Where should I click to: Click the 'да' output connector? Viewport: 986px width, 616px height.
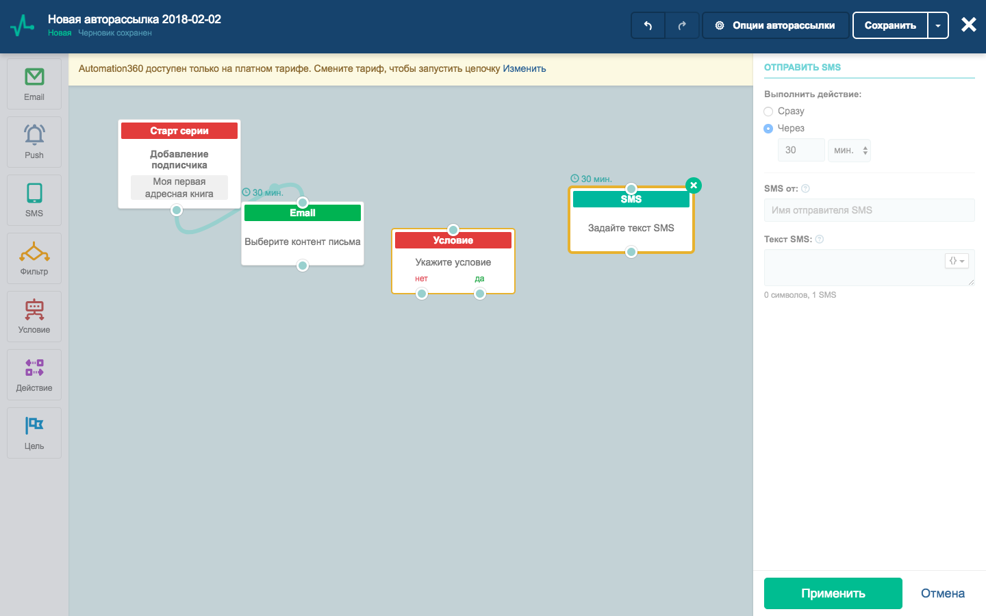[480, 294]
